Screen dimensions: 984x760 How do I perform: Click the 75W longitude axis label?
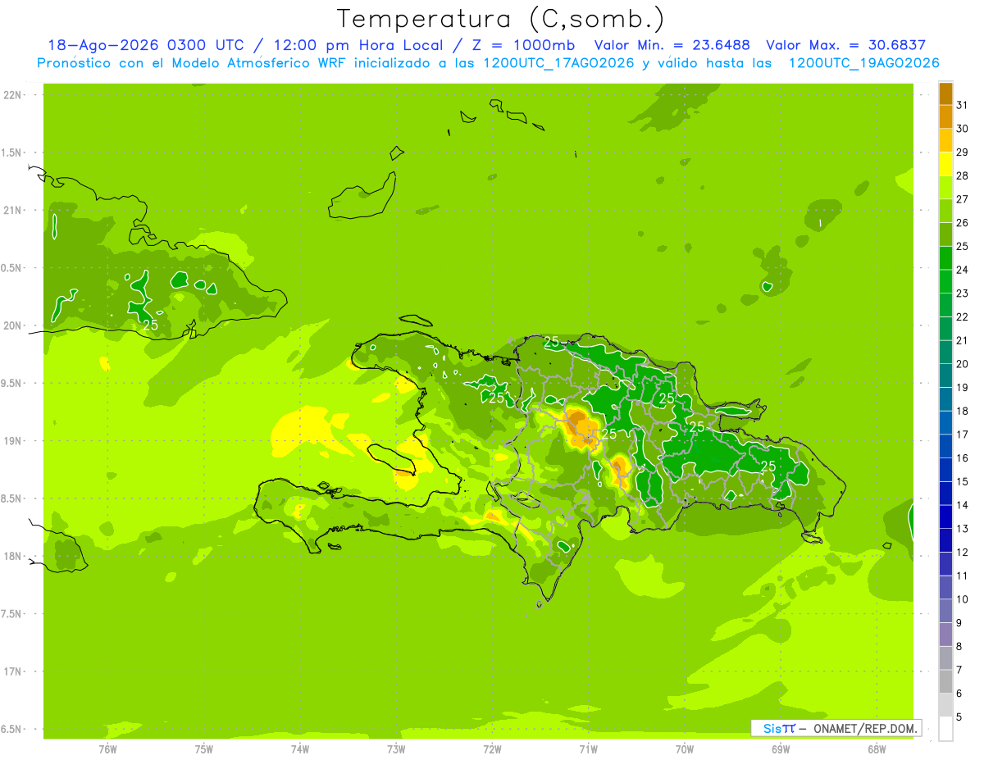pos(204,749)
